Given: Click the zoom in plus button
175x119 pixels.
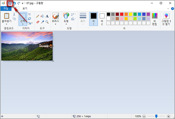Looking at the screenshot, I should [169, 116].
